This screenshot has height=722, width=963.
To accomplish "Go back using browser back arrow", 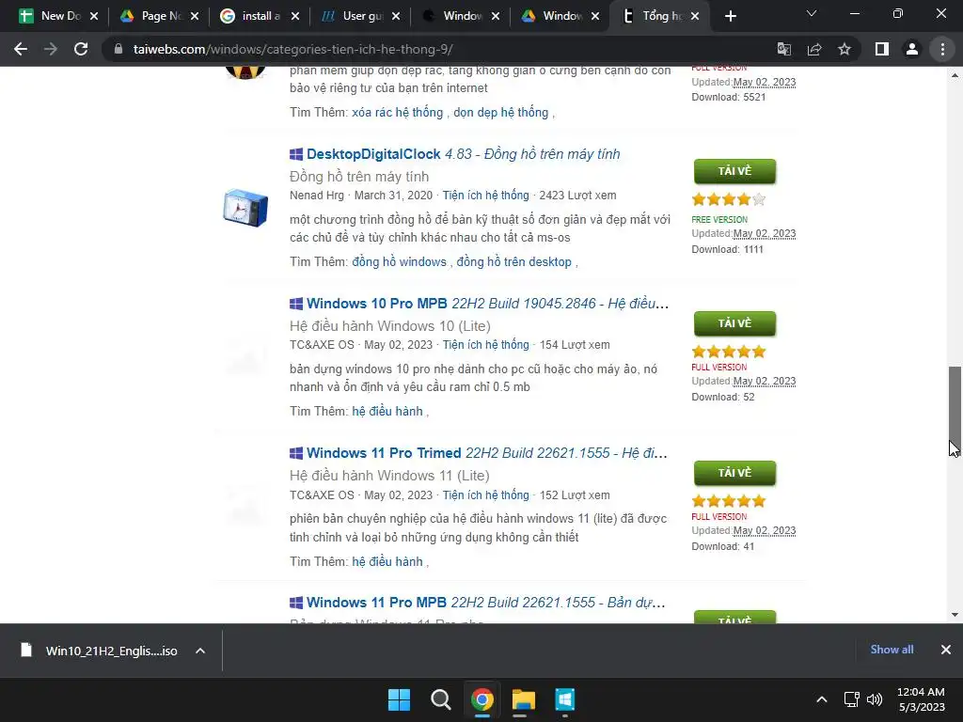I will 21,49.
